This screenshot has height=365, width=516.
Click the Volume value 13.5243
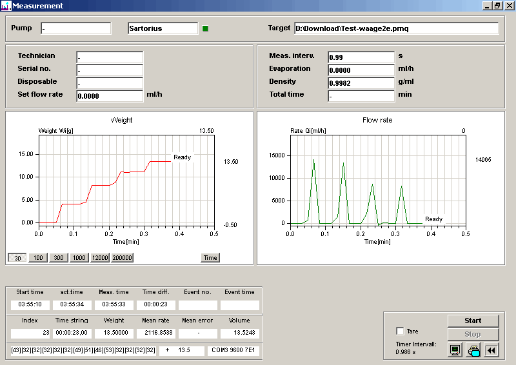point(239,333)
